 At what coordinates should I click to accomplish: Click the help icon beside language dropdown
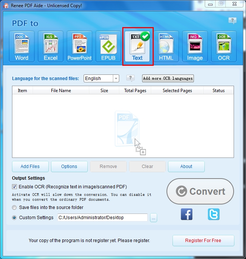point(130,78)
